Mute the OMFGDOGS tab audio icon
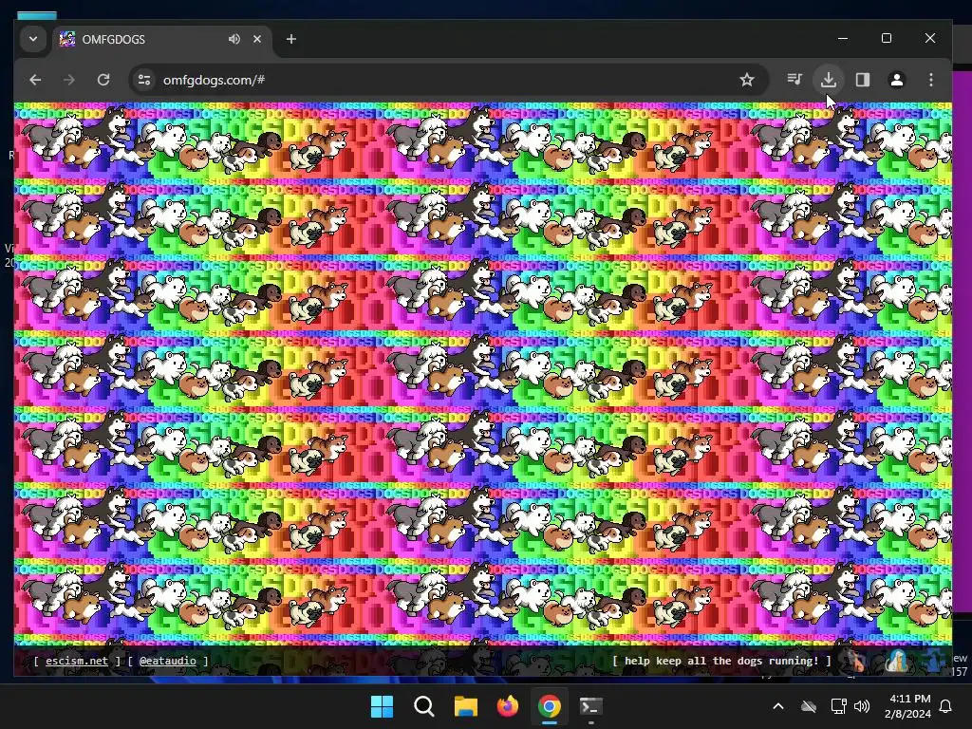The width and height of the screenshot is (972, 729). point(234,39)
